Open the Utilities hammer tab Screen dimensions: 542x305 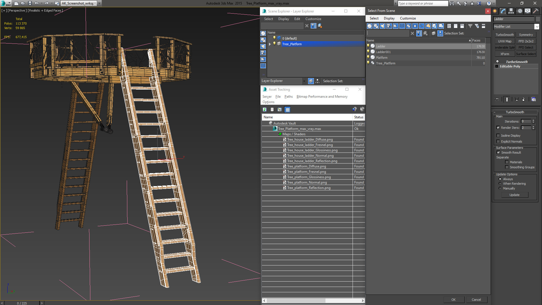pyautogui.click(x=536, y=11)
